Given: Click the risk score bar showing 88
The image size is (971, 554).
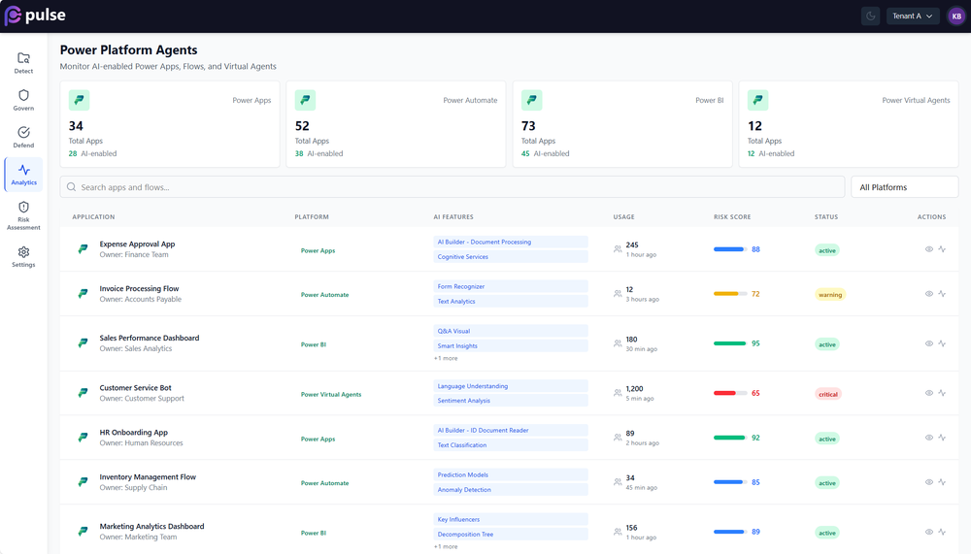Looking at the screenshot, I should (x=730, y=249).
